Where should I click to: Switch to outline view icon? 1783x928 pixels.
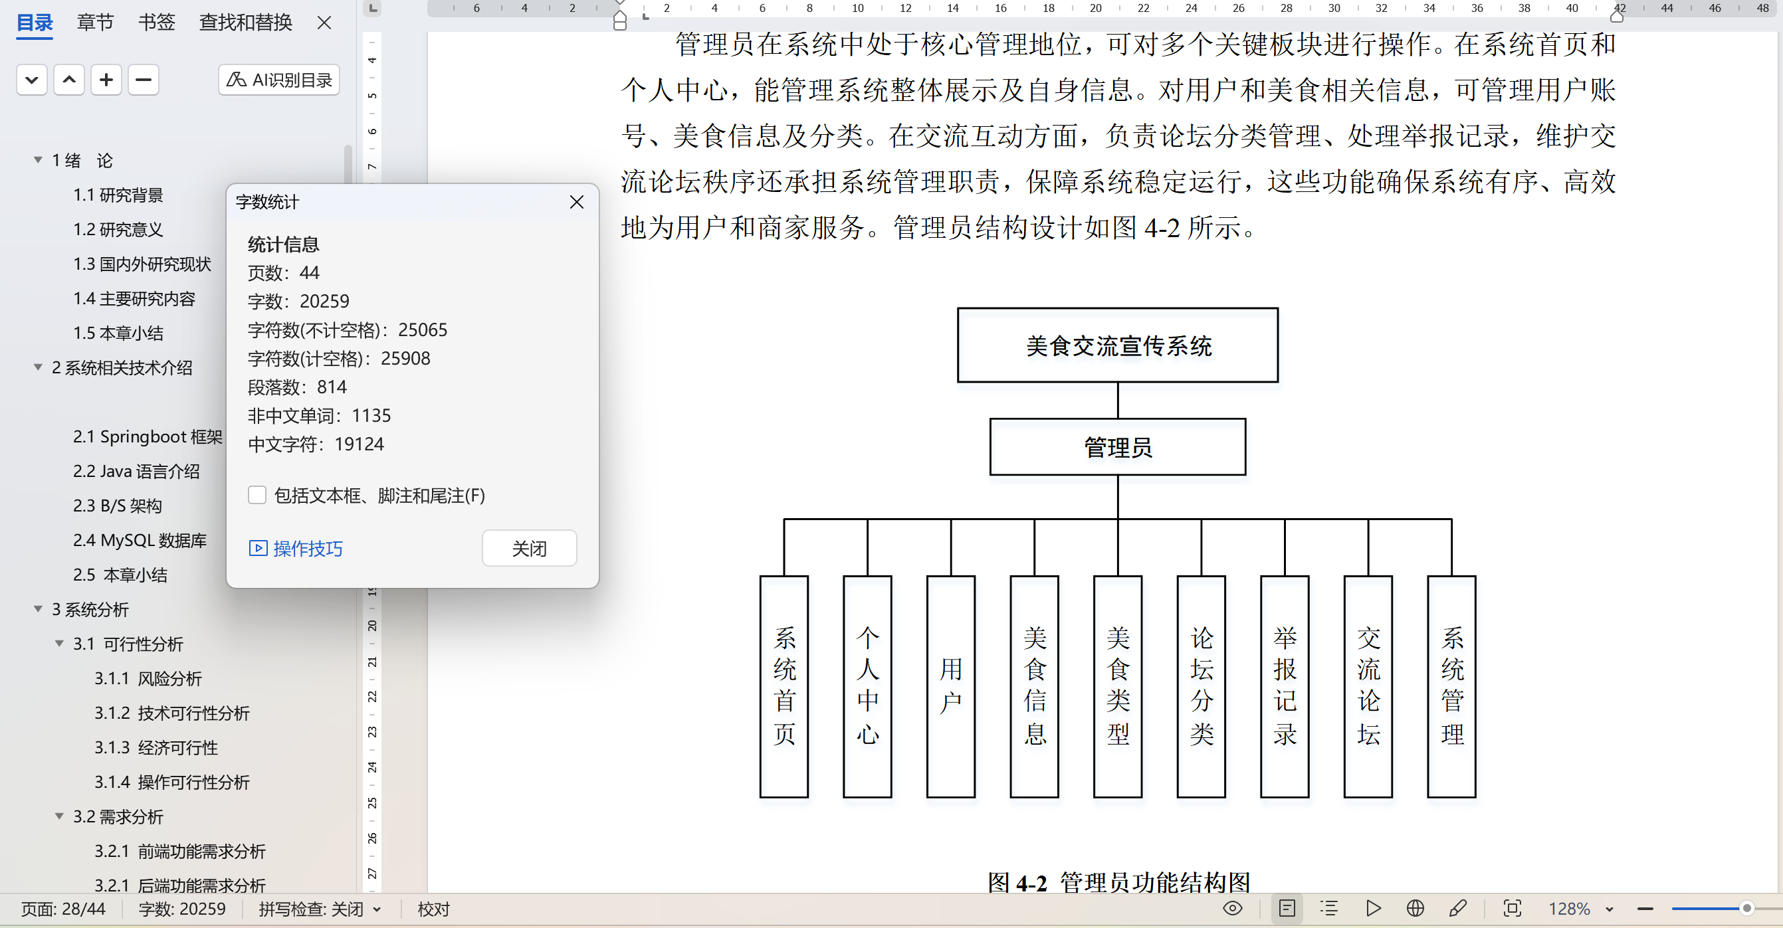click(x=1329, y=908)
